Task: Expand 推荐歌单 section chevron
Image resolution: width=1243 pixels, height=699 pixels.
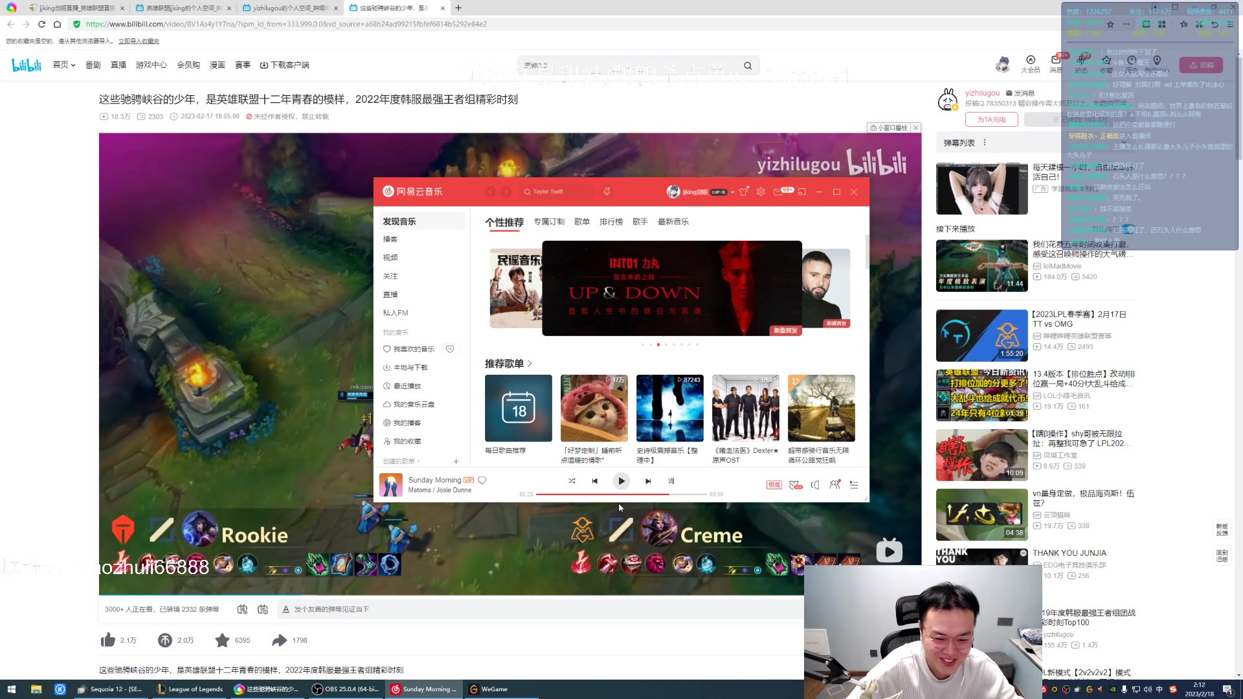Action: [x=530, y=364]
